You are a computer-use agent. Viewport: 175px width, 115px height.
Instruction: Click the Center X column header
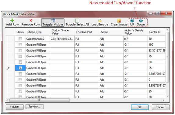(157, 32)
